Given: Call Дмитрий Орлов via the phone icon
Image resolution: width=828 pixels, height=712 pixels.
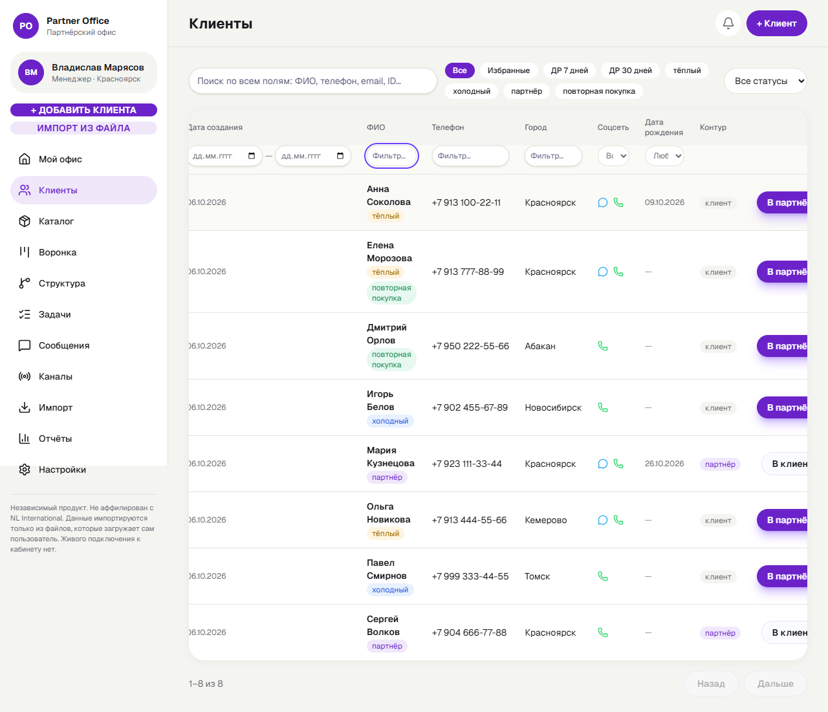Looking at the screenshot, I should (603, 346).
